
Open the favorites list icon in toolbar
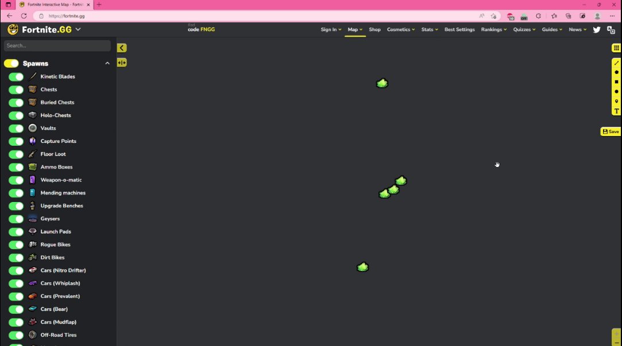554,16
